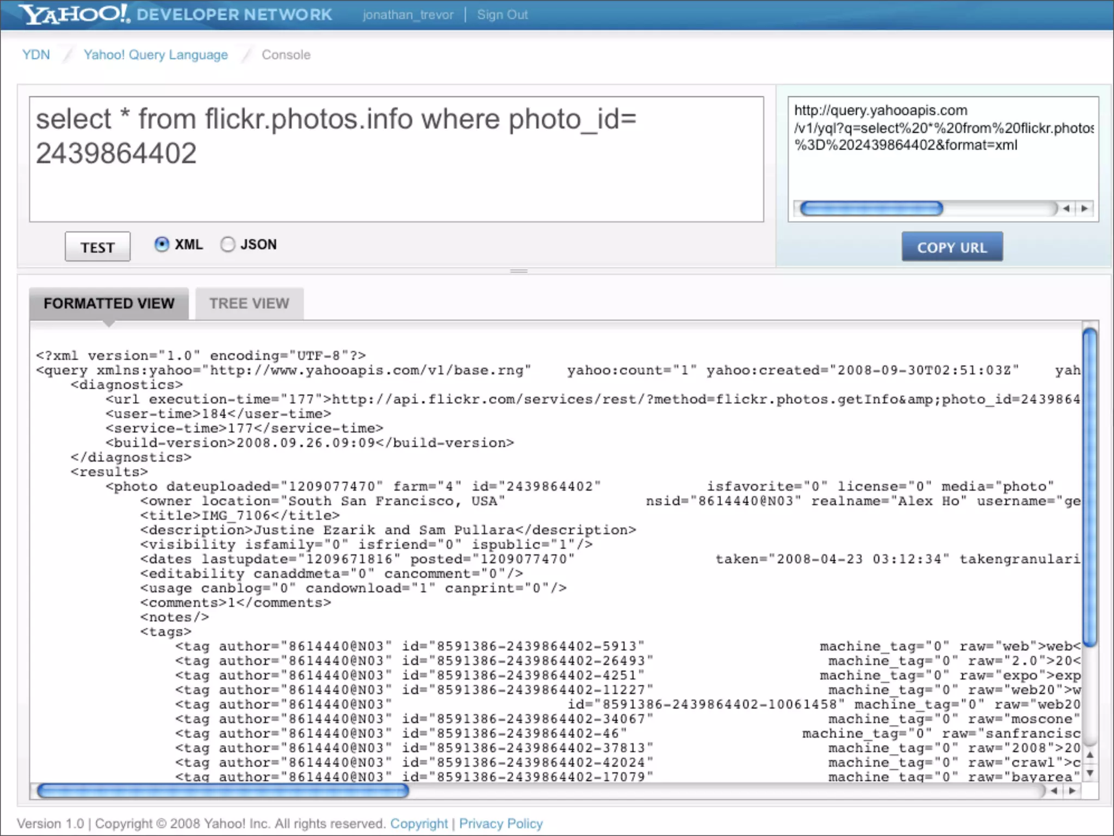Click the tag row with id ending 26493
This screenshot has height=836, width=1114.
click(x=628, y=661)
